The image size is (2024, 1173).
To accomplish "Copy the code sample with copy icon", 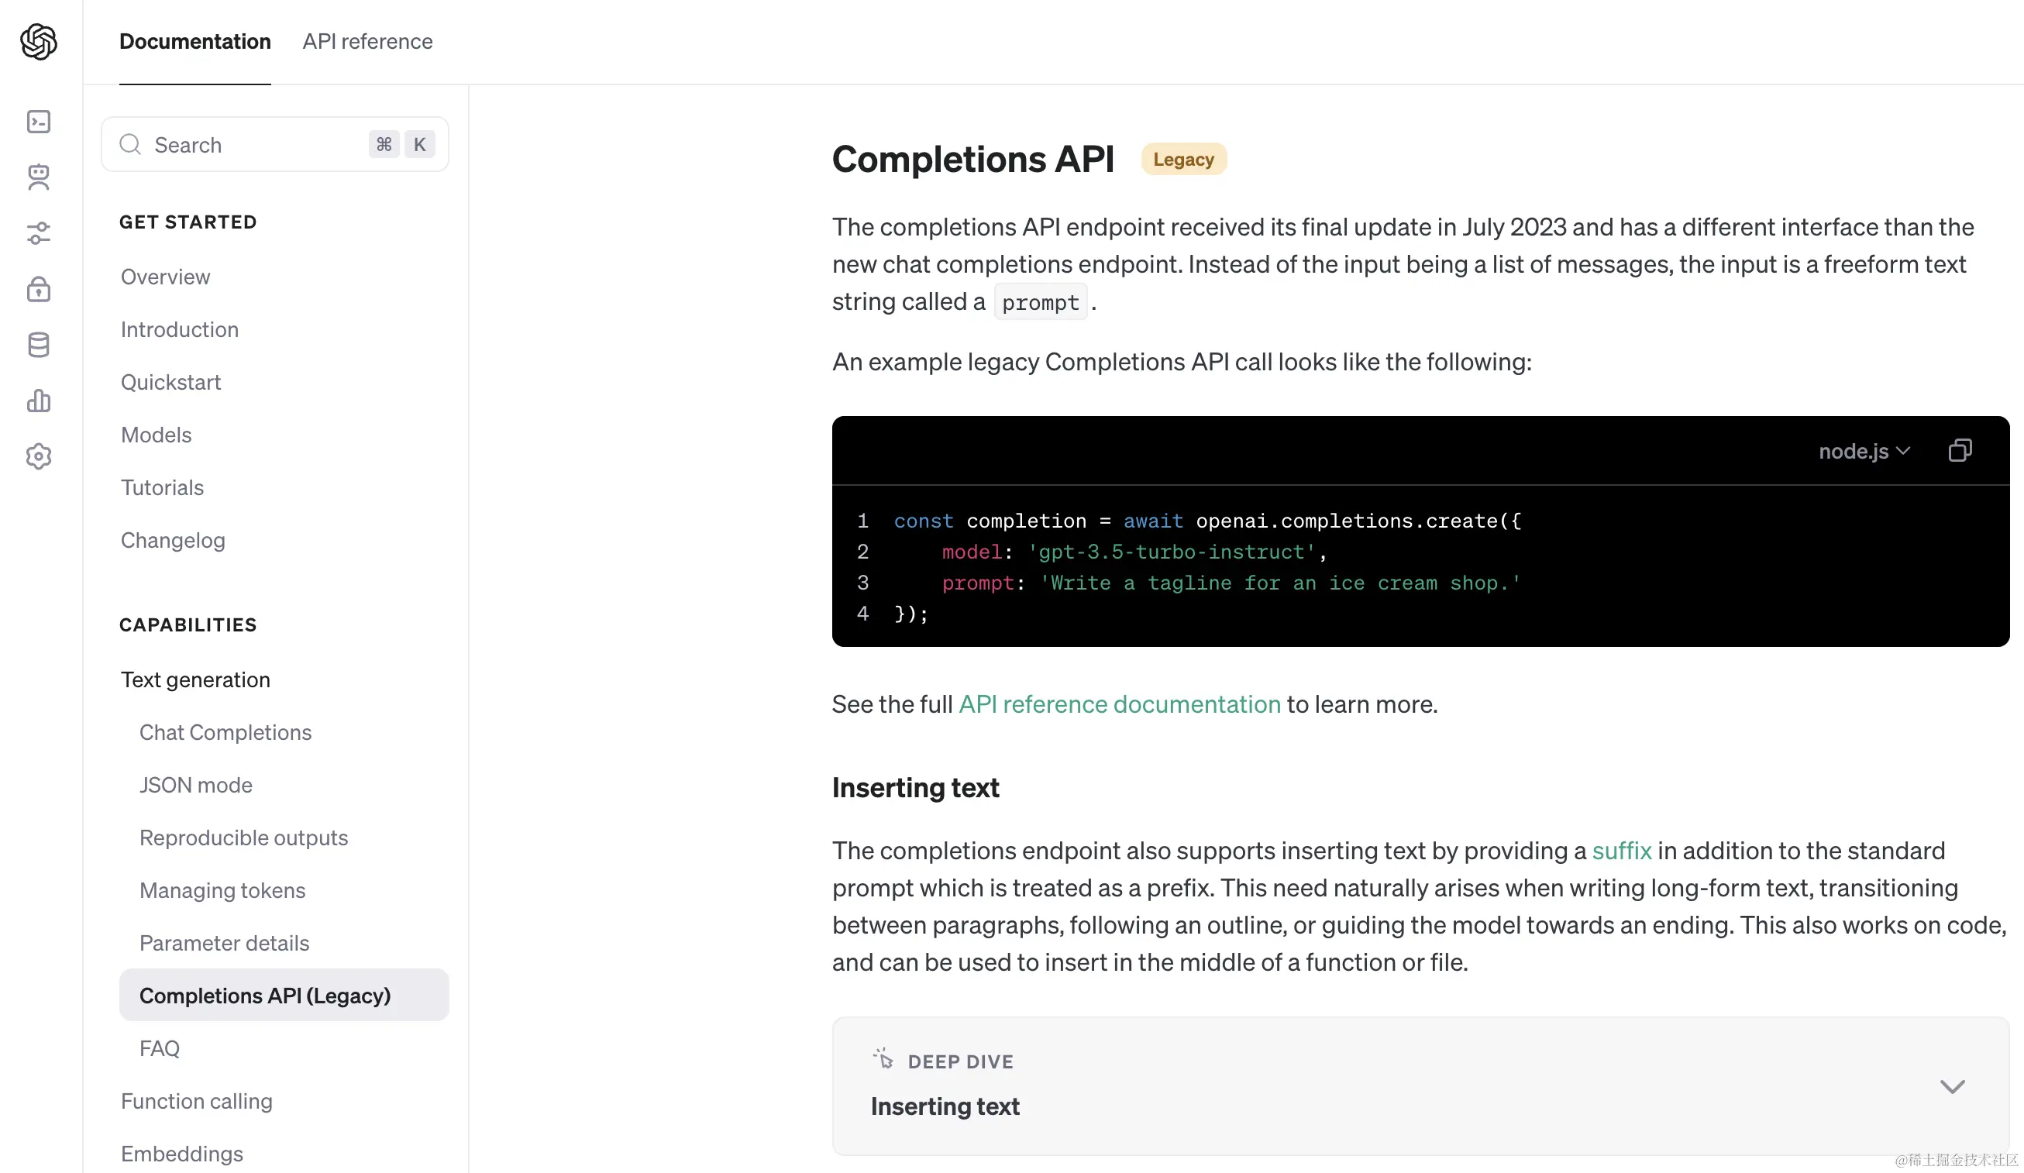I will tap(1959, 450).
